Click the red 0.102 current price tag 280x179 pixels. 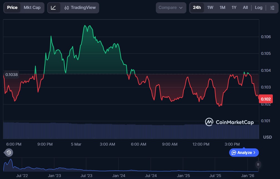(x=266, y=99)
